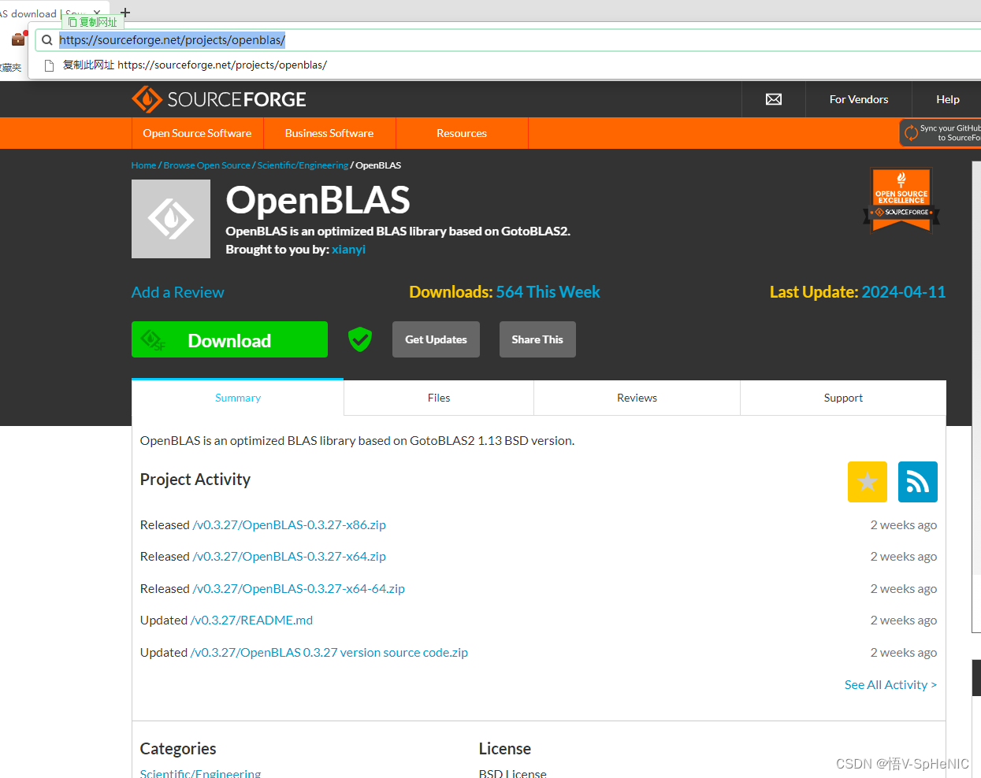Click the Open Source Excellence badge
Image resolution: width=981 pixels, height=778 pixels.
pos(901,199)
